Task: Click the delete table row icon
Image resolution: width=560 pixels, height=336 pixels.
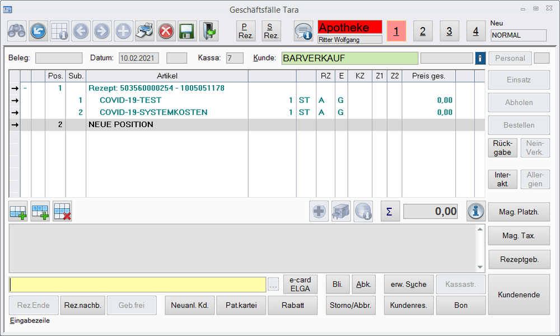Action: tap(62, 211)
